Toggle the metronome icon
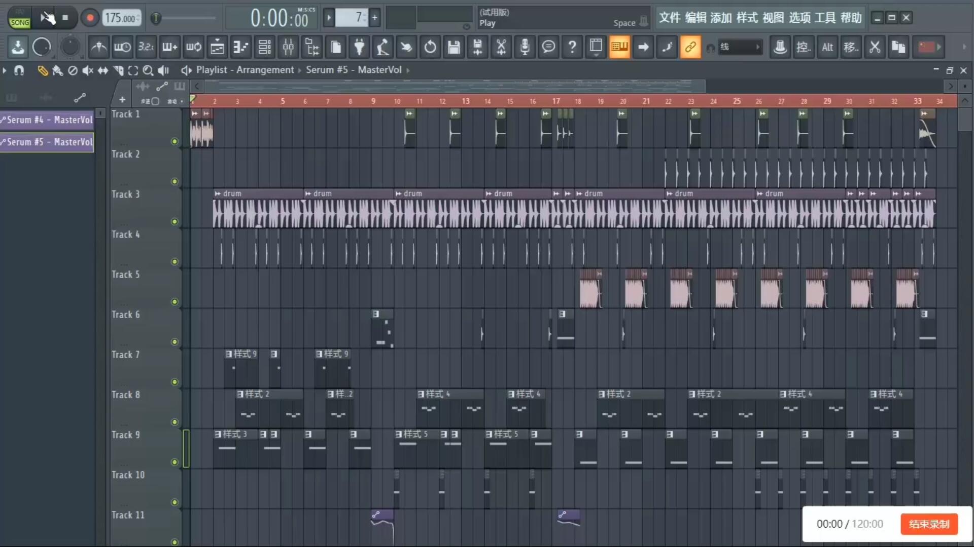The height and width of the screenshot is (547, 974). (x=98, y=47)
